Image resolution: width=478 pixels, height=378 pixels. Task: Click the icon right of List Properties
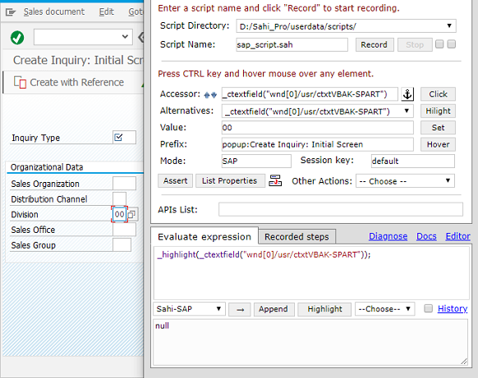point(275,180)
